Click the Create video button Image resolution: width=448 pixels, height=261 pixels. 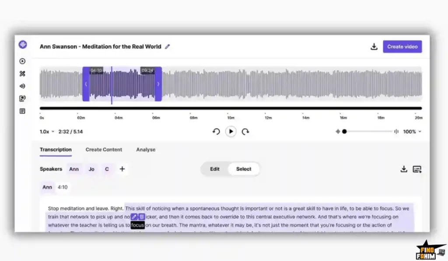402,46
